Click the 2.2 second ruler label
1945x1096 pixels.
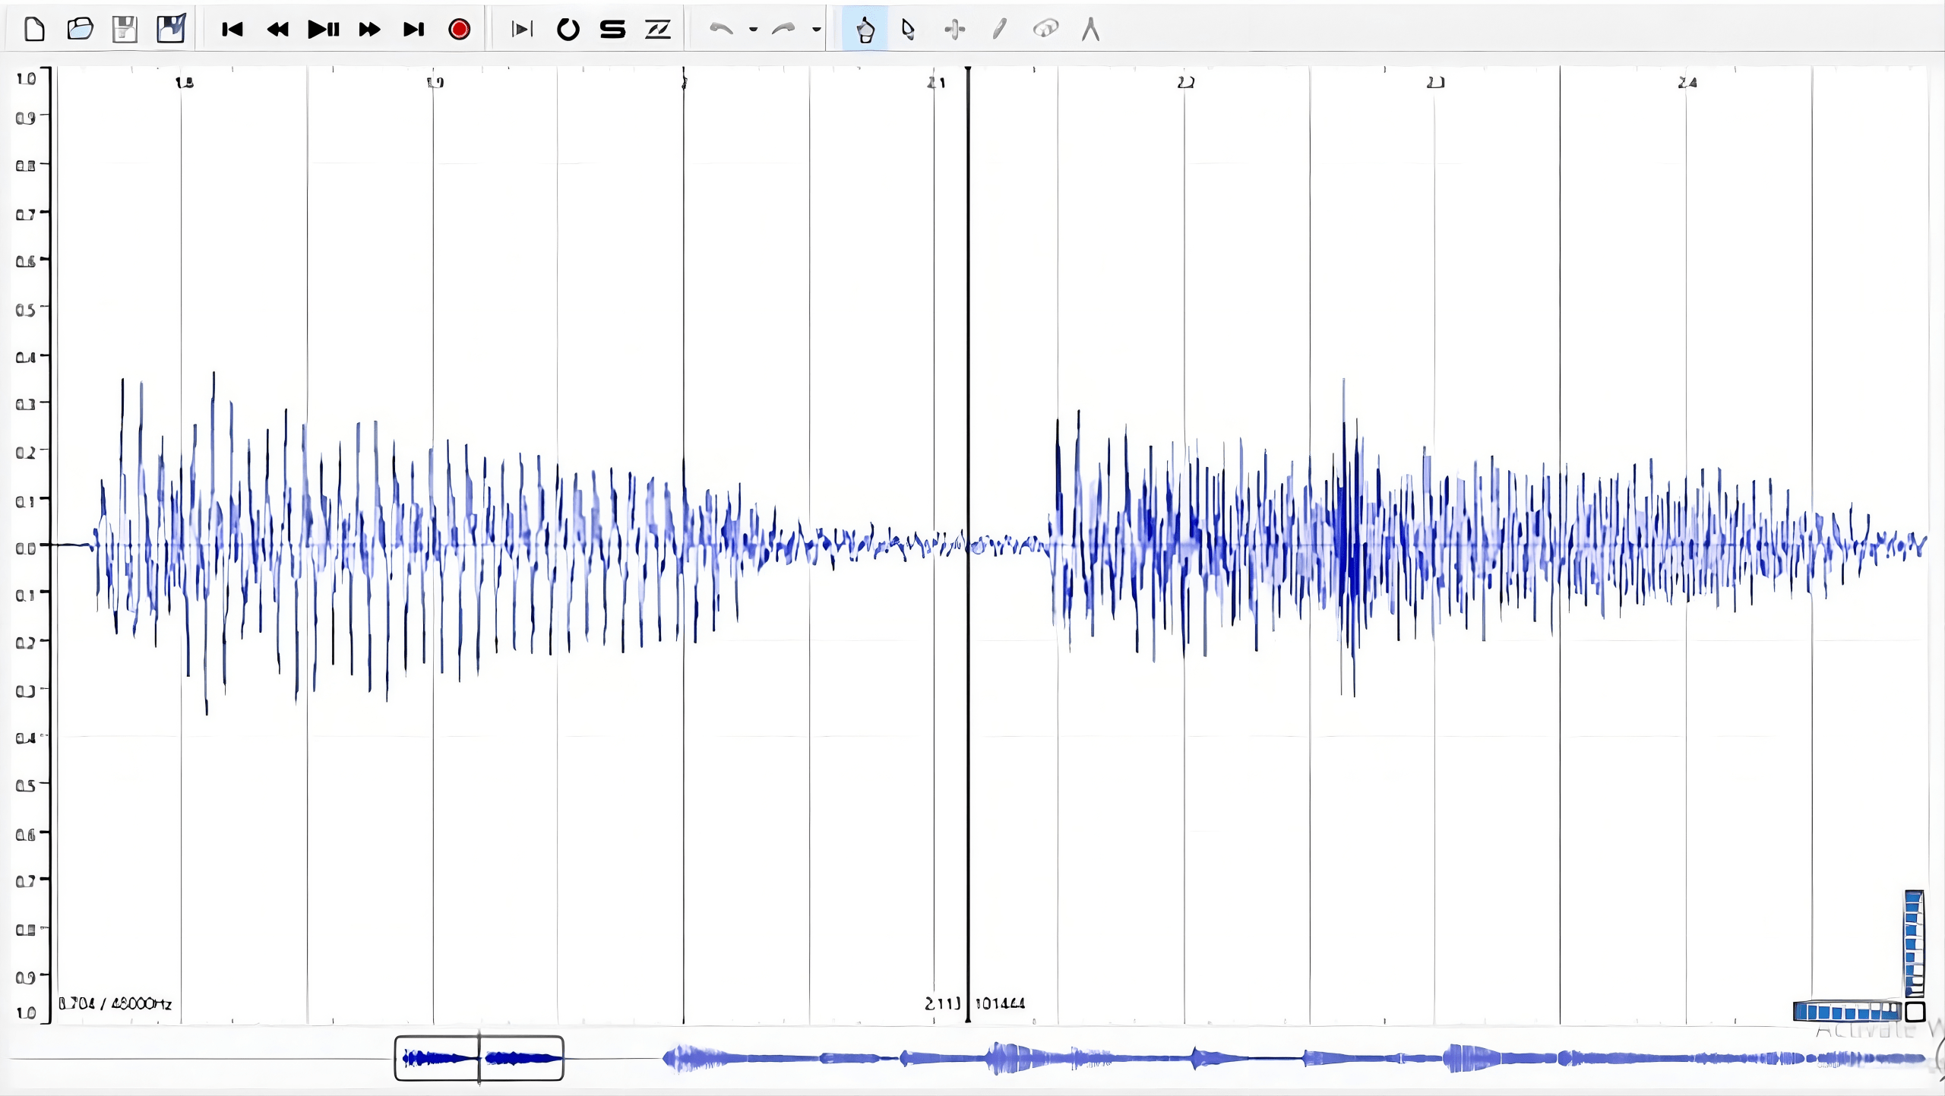(x=1186, y=82)
